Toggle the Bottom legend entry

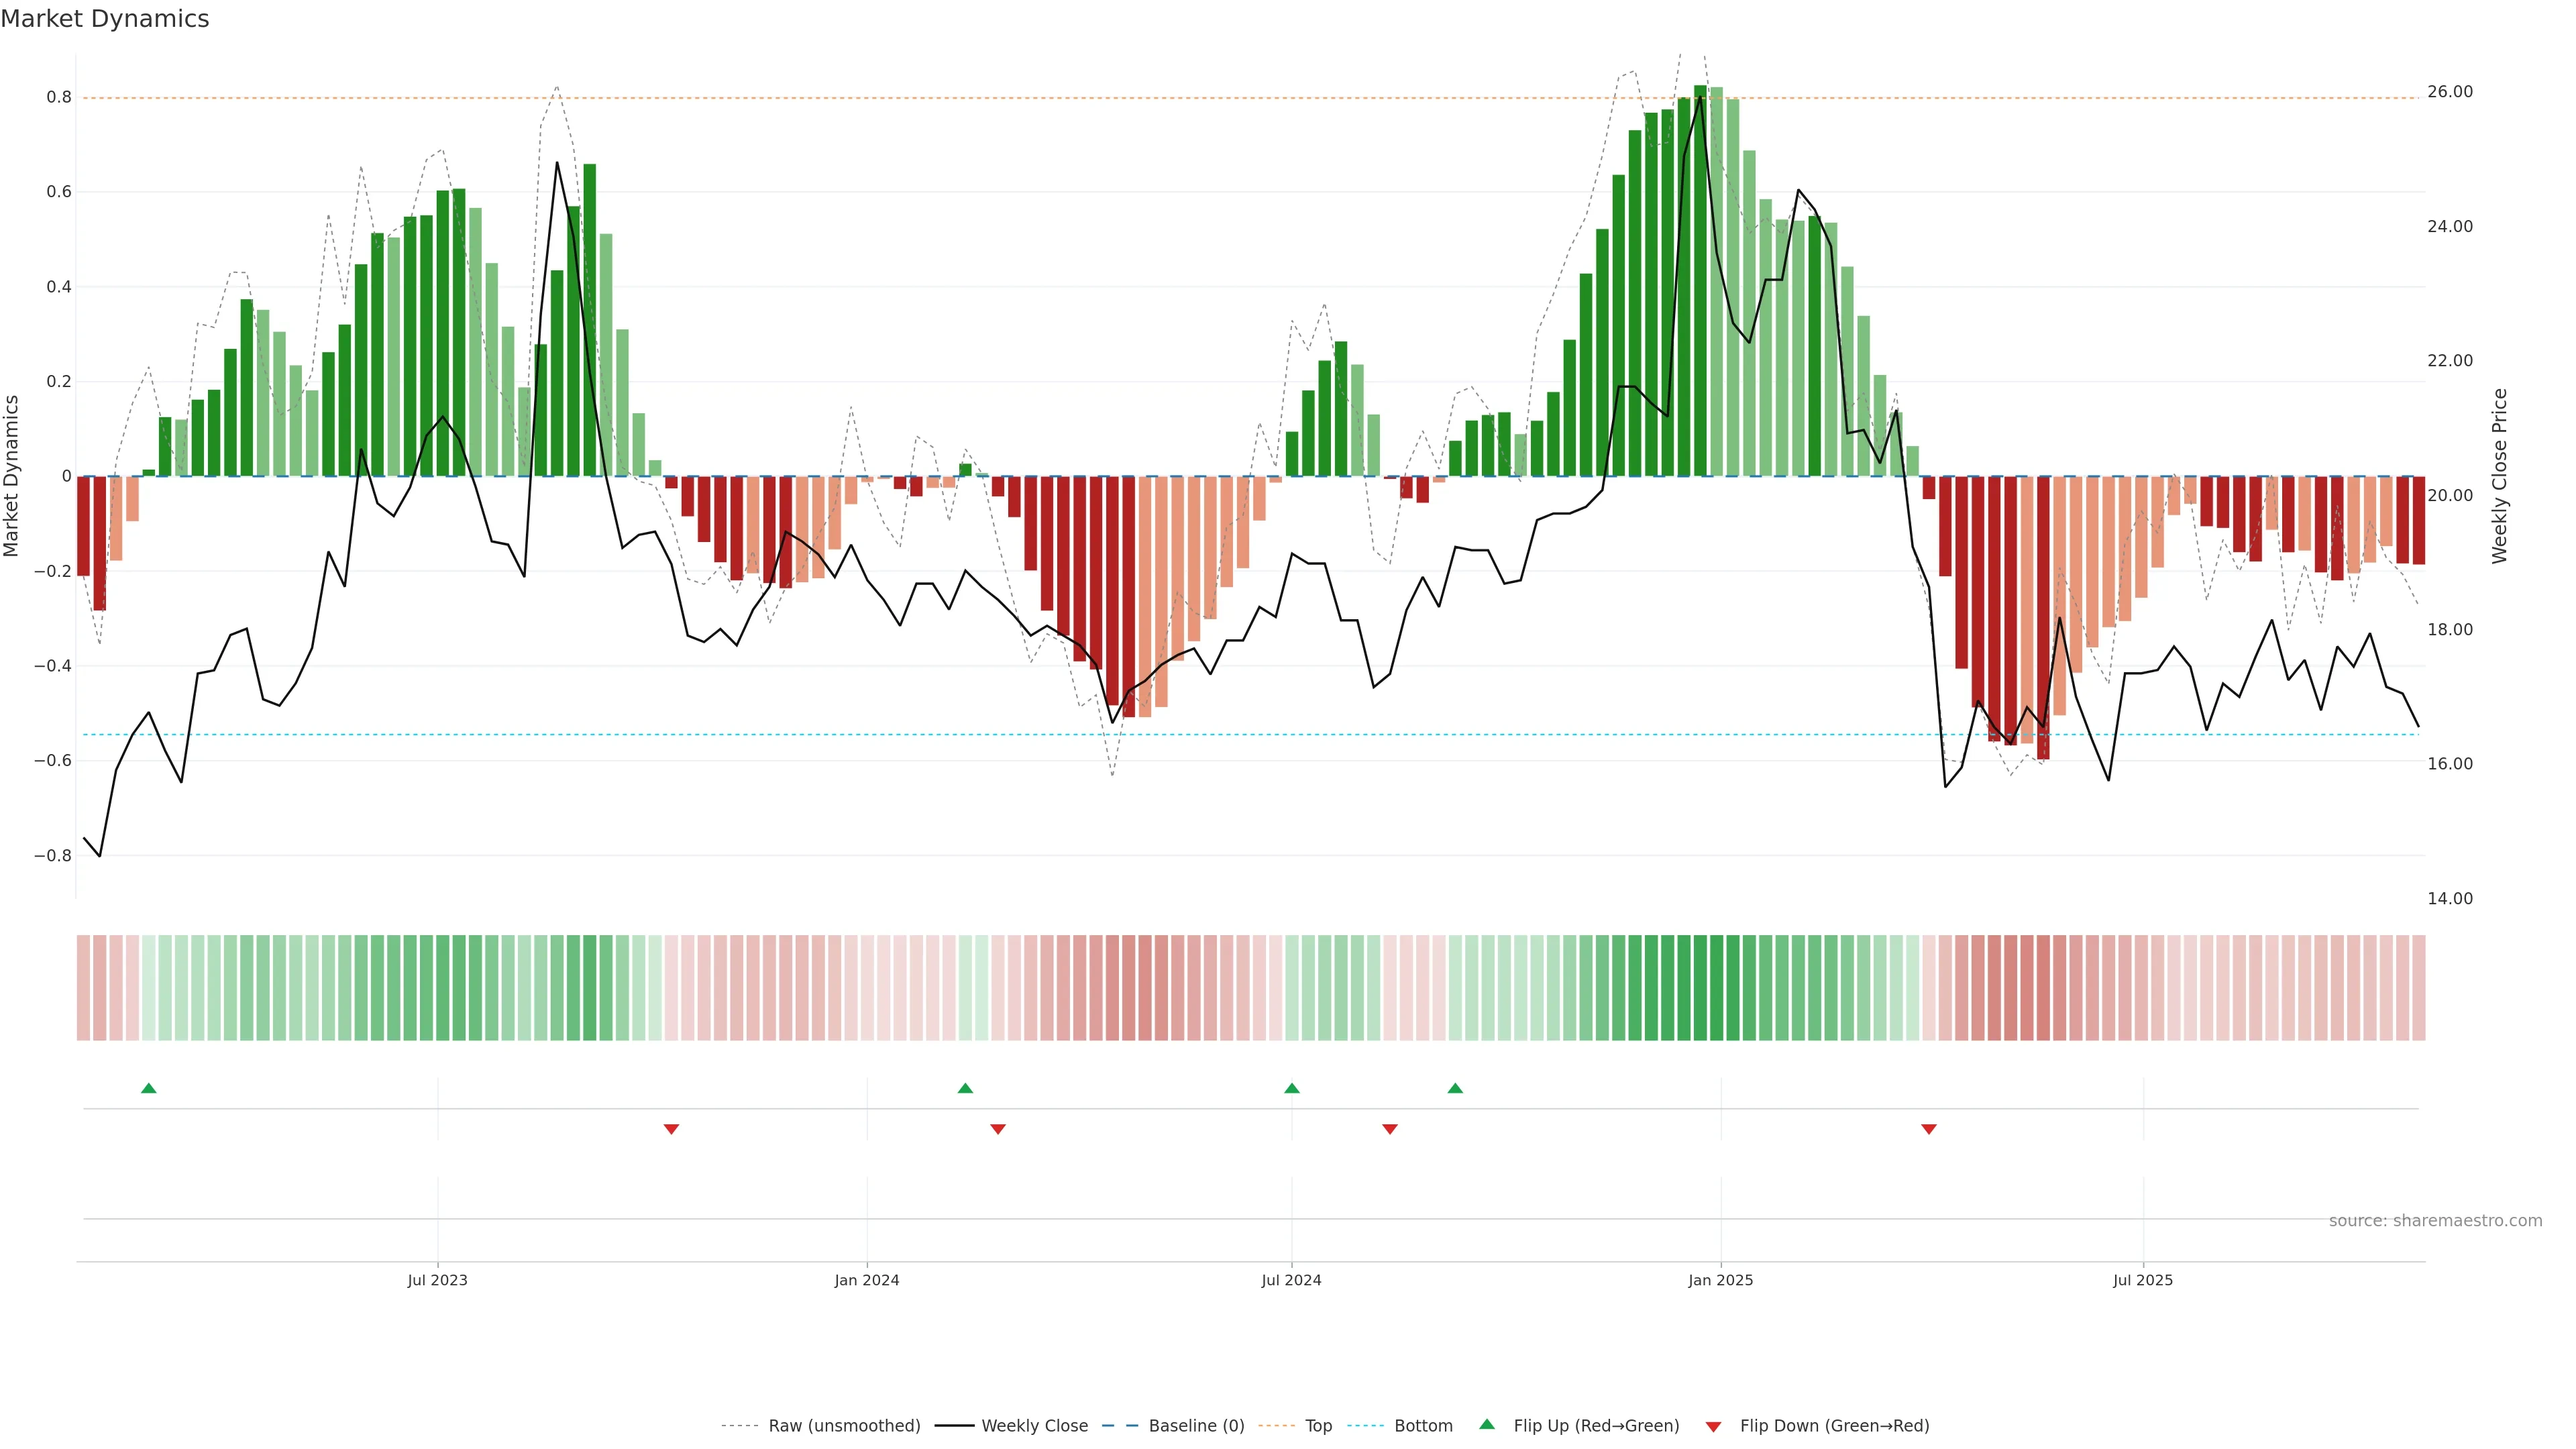[x=1423, y=1426]
